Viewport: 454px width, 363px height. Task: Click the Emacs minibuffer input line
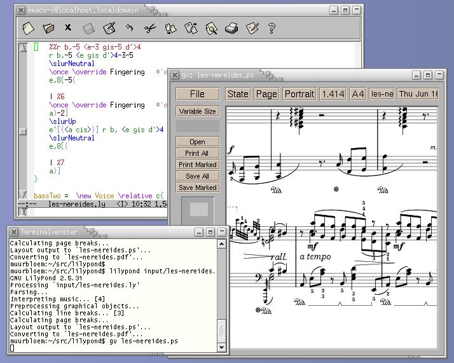click(97, 212)
